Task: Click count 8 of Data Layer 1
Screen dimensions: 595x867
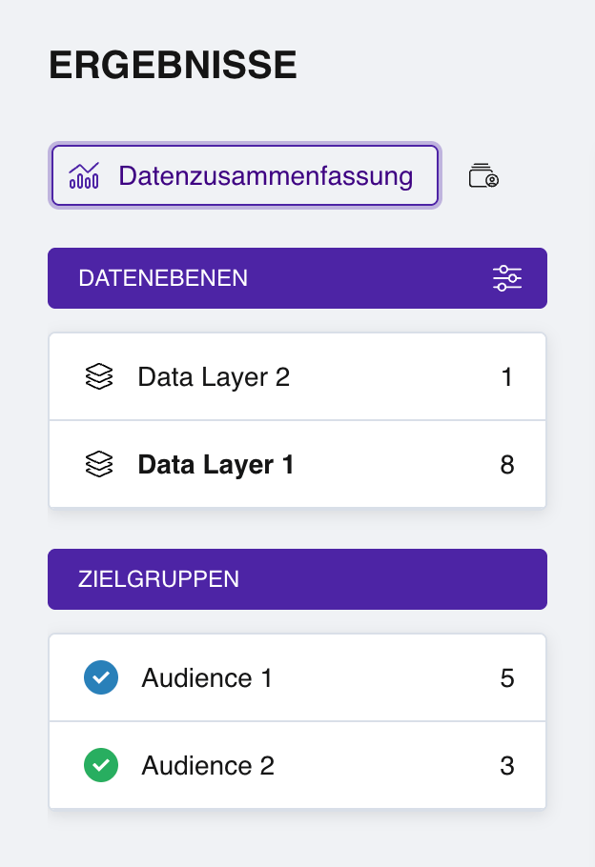Action: 507,465
